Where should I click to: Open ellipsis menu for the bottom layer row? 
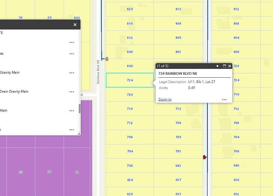point(72,130)
